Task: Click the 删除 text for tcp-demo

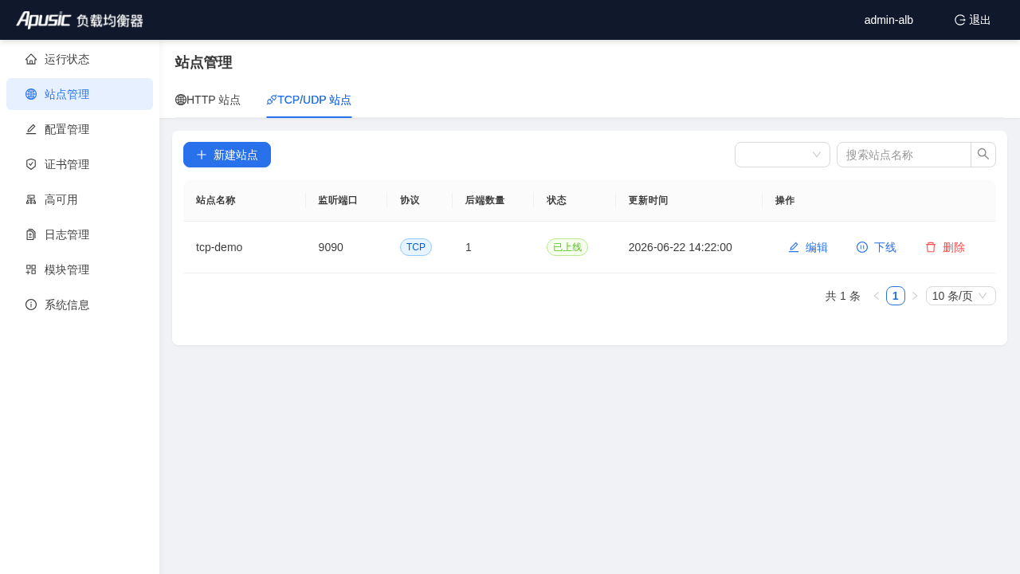Action: 954,247
